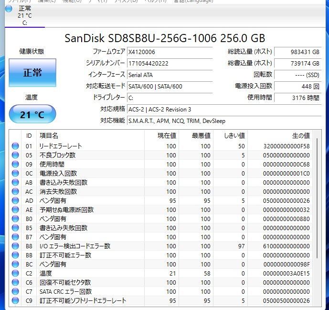Click raw value 0000000000880

287,219
